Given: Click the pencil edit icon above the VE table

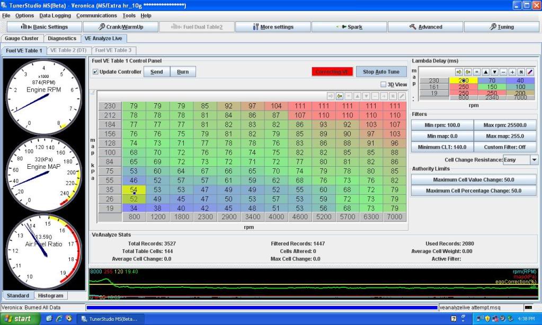Looking at the screenshot, I should [x=402, y=96].
